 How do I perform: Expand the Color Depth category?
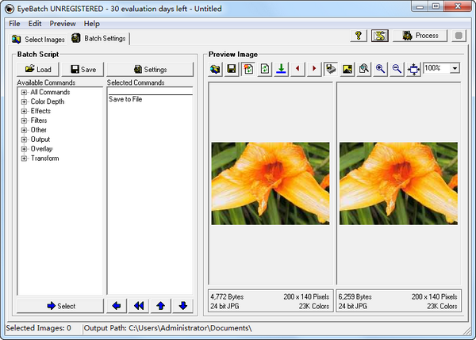(25, 101)
